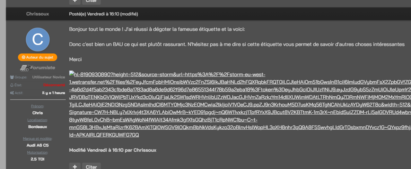Open the Utilisateur Novice group link
The image size is (411, 169).
pyautogui.click(x=48, y=77)
